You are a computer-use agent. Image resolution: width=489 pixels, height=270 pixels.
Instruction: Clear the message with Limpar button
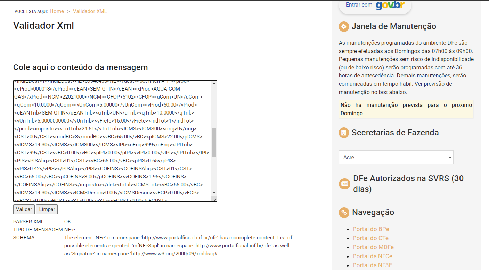coord(47,209)
